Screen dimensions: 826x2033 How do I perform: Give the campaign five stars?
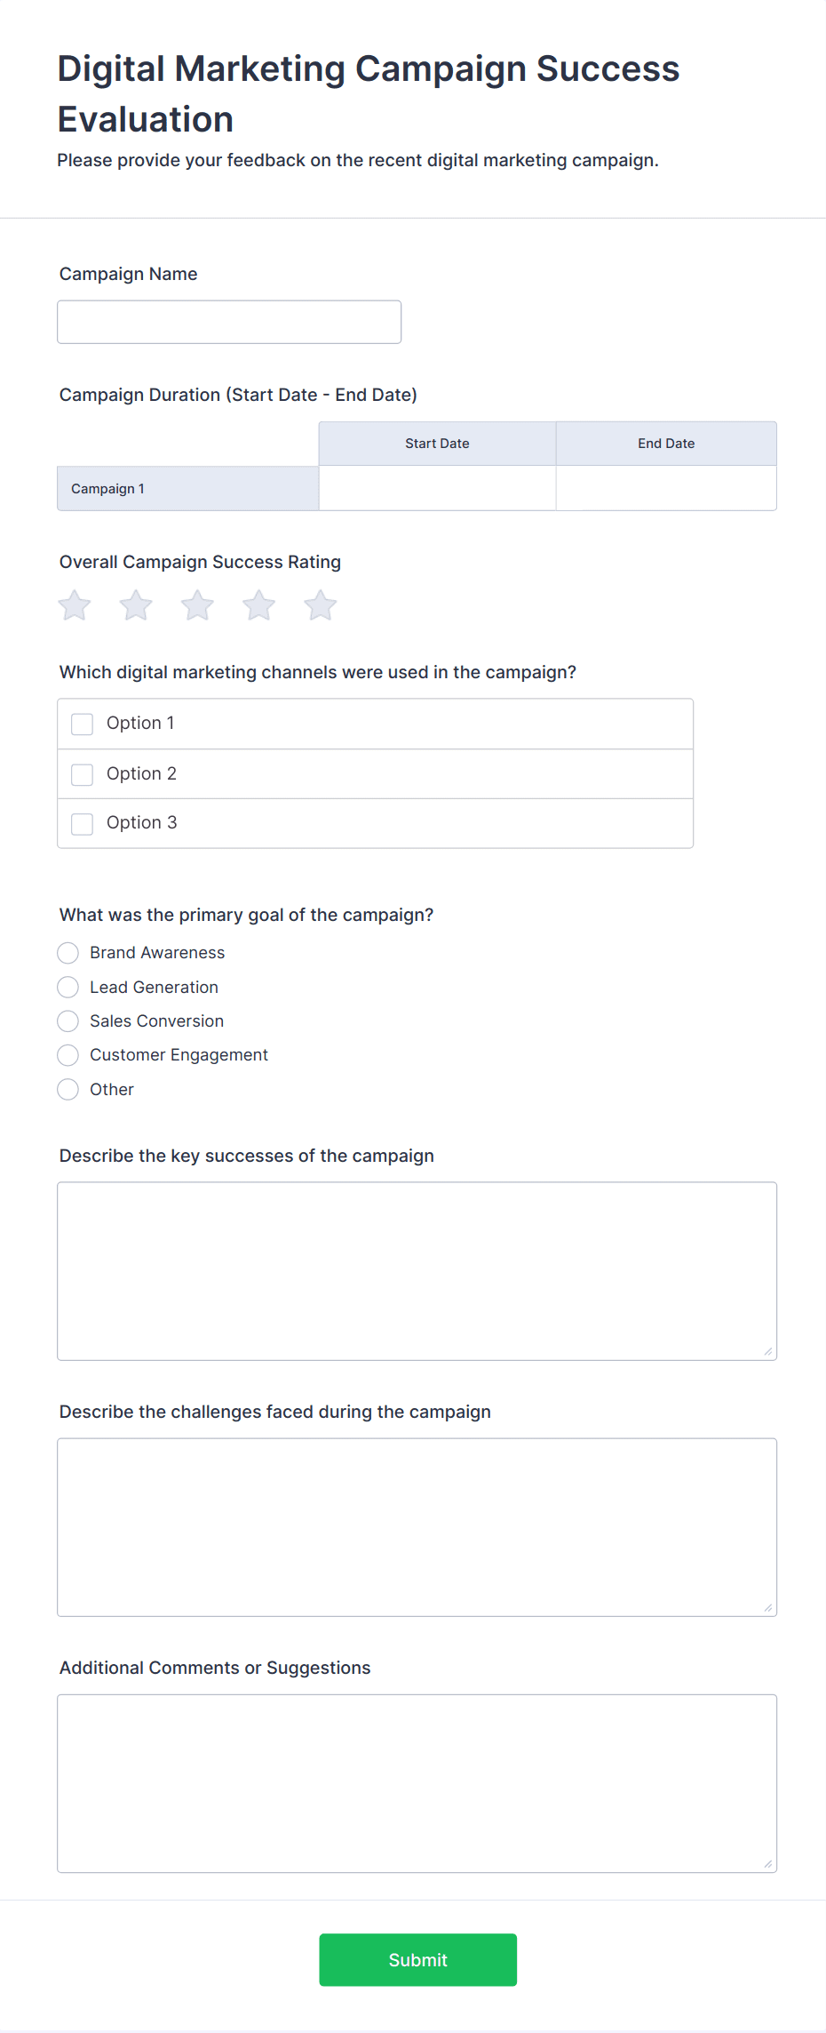click(x=320, y=604)
